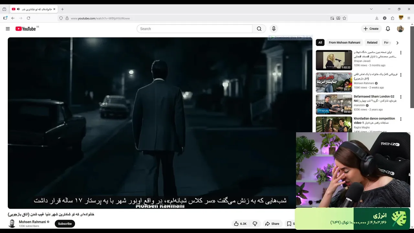414x233 pixels.
Task: Select the From Mohsen Rahmani chip
Action: (344, 42)
